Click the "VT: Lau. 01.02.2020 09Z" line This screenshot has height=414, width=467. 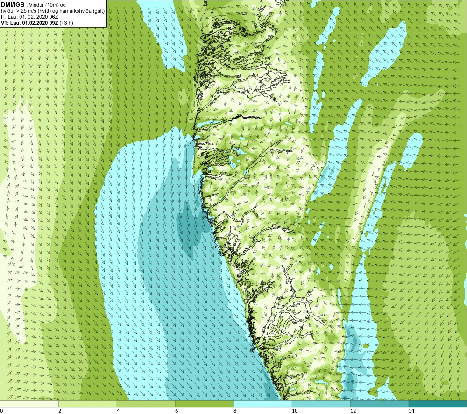point(29,23)
